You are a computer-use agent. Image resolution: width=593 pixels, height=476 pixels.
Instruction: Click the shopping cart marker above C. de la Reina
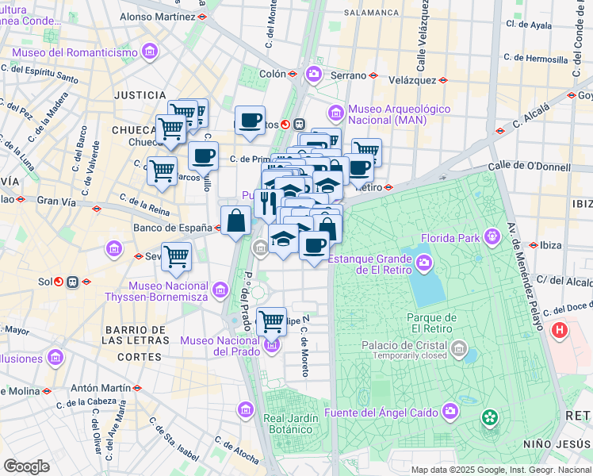click(x=162, y=173)
